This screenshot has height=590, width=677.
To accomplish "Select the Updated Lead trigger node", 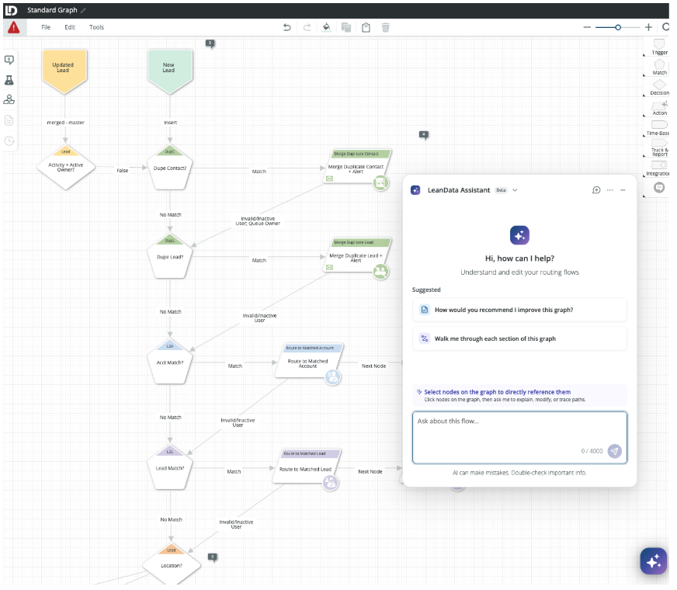I will pyautogui.click(x=64, y=71).
